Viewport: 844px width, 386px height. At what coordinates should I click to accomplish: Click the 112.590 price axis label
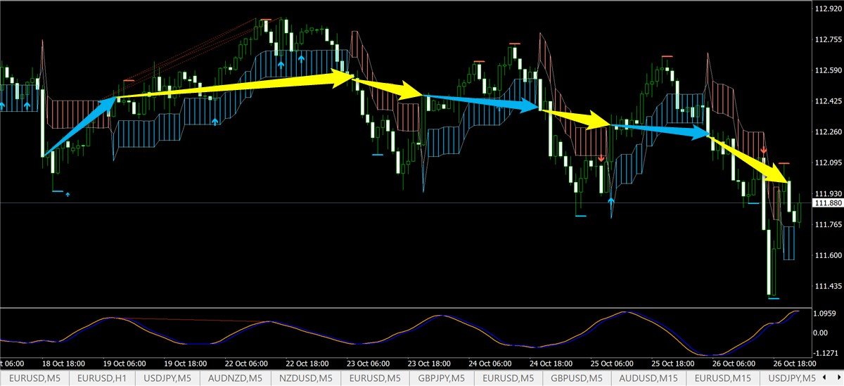coord(827,70)
